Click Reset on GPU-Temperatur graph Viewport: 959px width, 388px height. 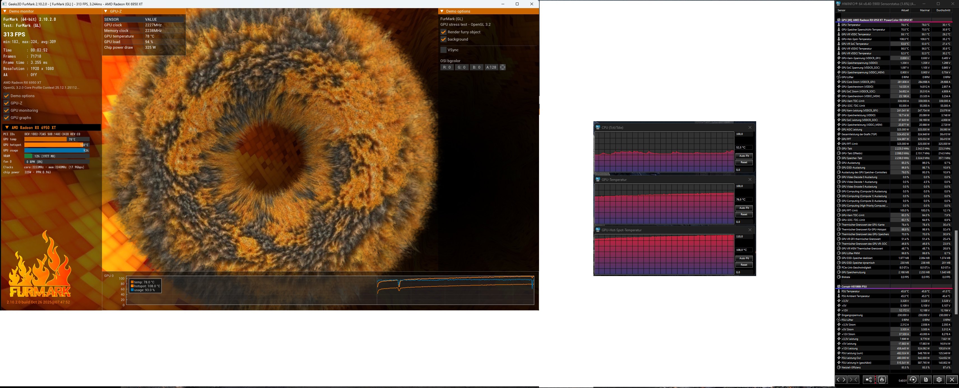(x=744, y=214)
